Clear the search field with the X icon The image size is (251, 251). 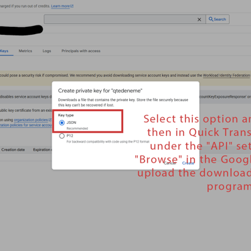click(199, 19)
